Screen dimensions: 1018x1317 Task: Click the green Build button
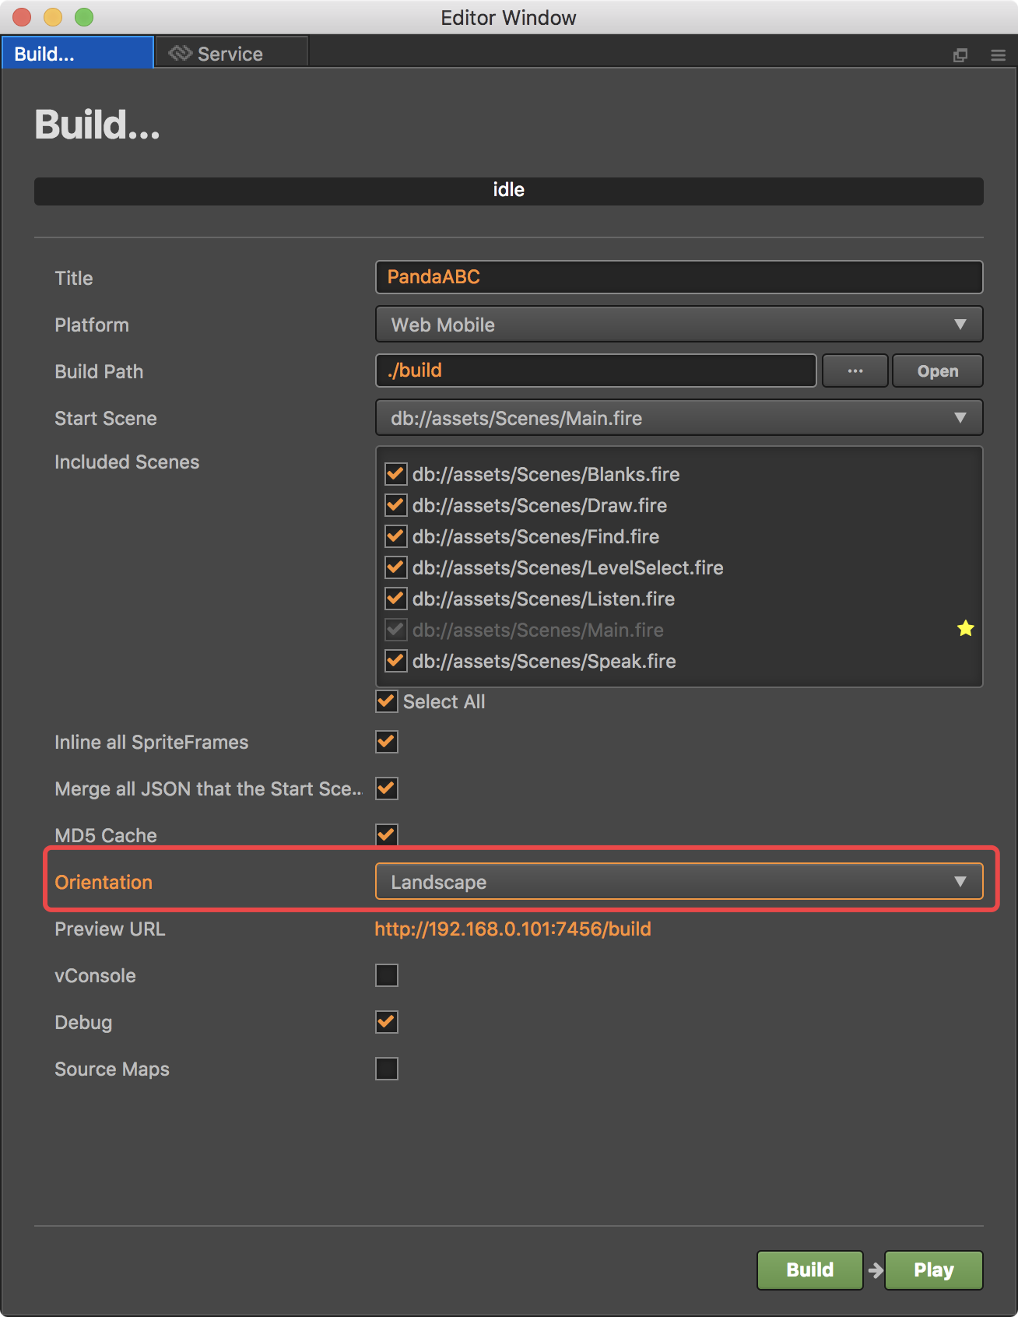(809, 1270)
